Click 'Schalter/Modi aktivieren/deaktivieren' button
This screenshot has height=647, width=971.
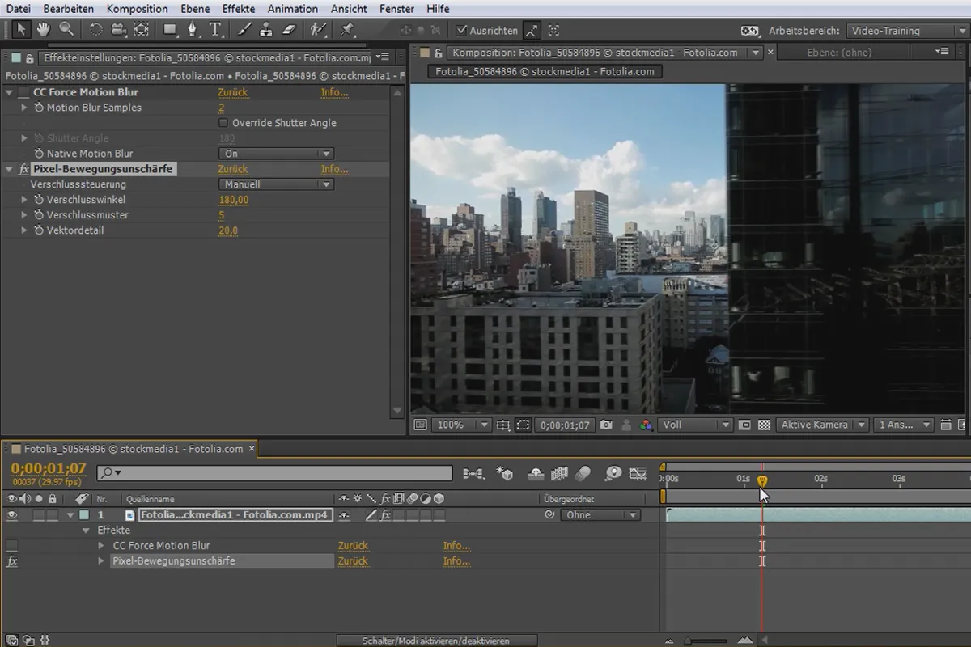pos(436,641)
